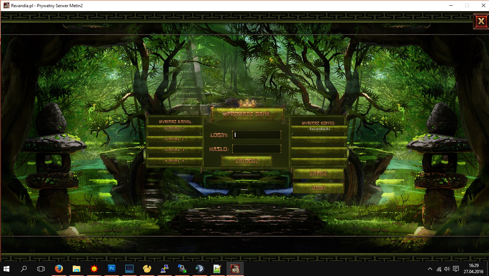Select the RevandiaUki saved account
The height and width of the screenshot is (276, 489).
click(319, 129)
